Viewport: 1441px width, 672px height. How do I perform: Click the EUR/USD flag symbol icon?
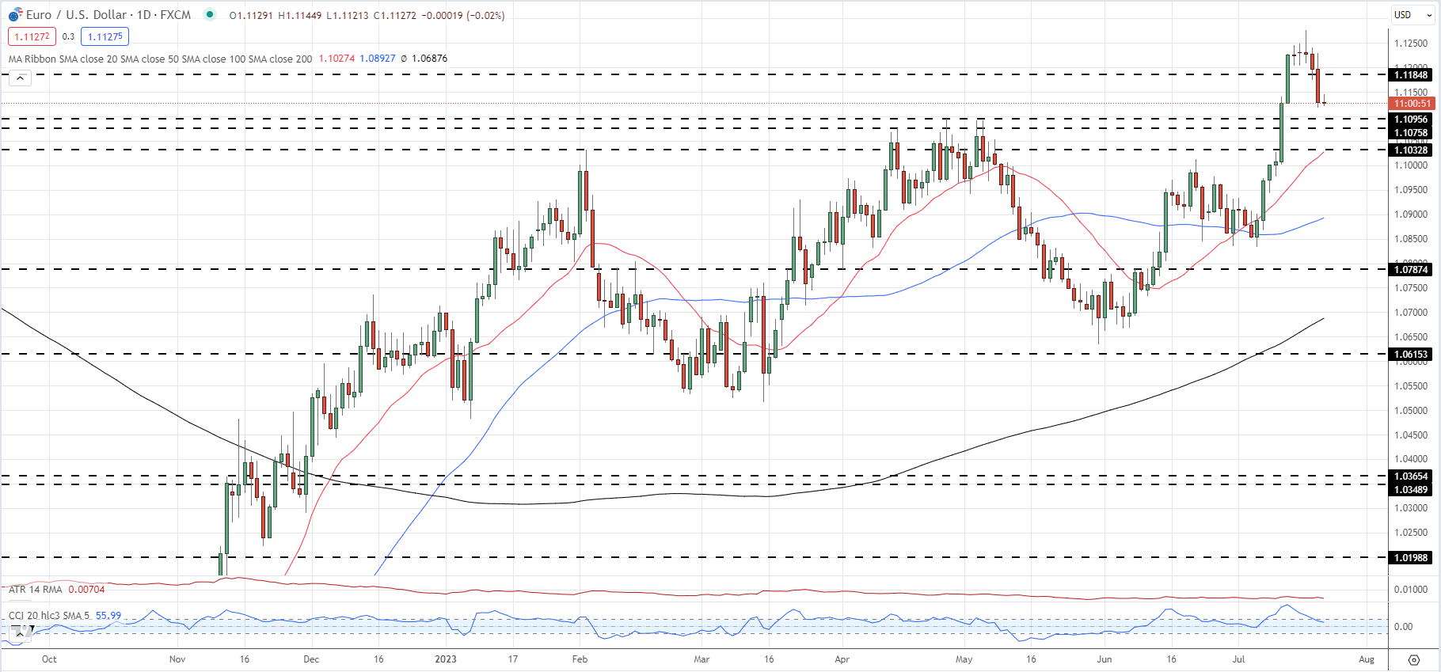(15, 15)
